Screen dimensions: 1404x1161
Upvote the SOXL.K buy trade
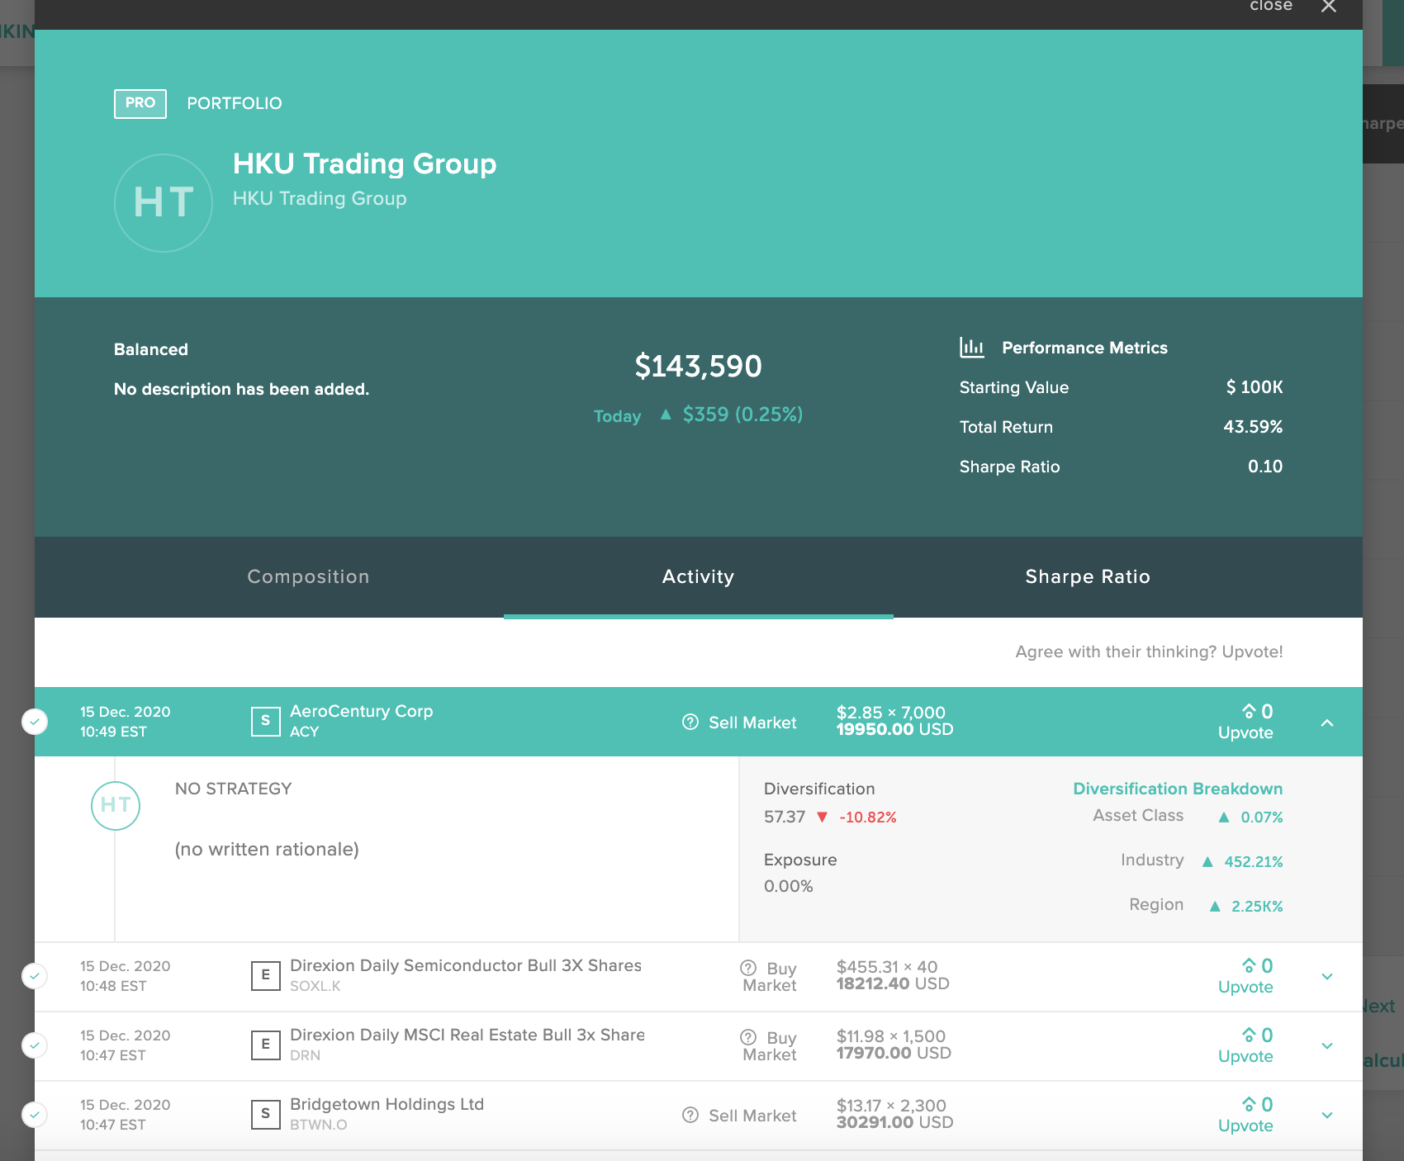click(1245, 976)
